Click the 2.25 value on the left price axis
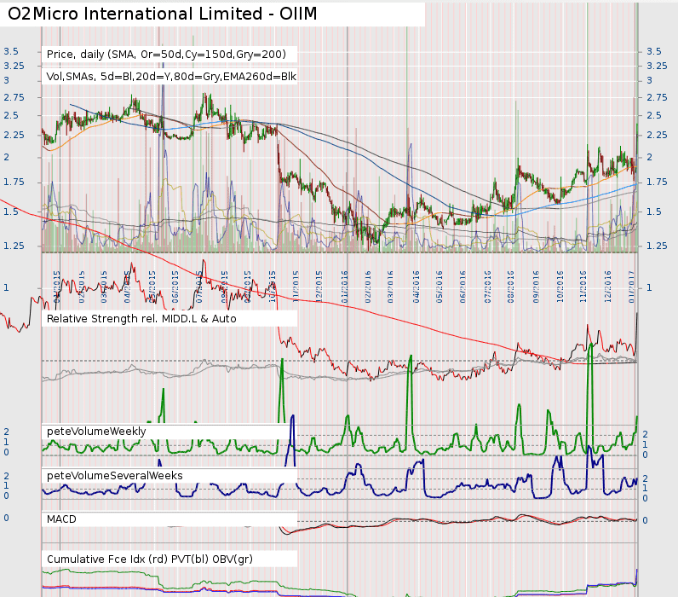This screenshot has height=597, width=678. pos(14,135)
